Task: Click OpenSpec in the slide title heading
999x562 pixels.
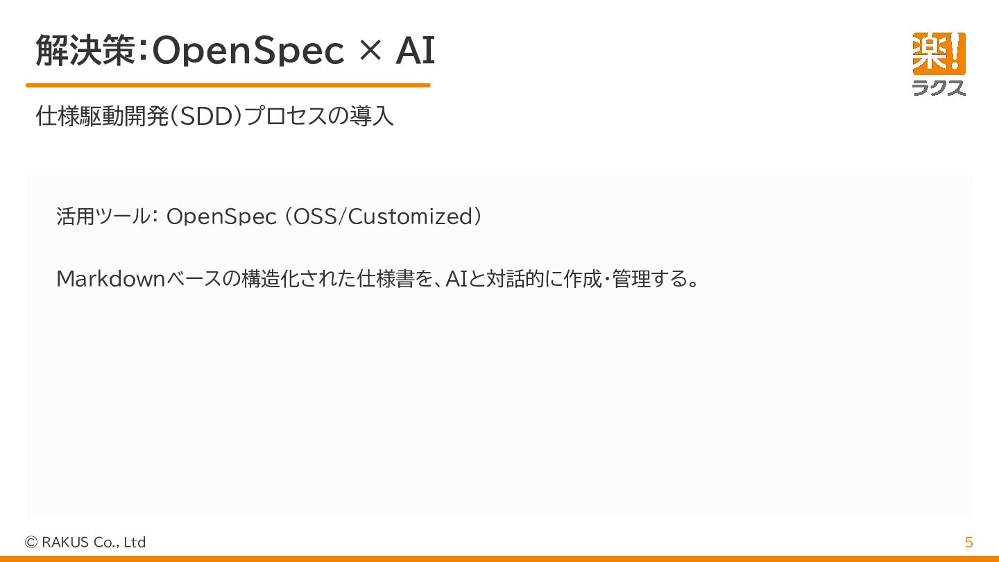Action: click(248, 51)
